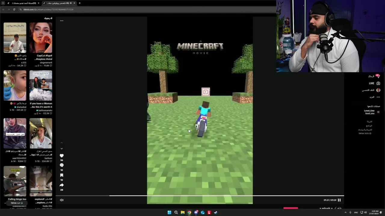Open site info icon beside URL
Image resolution: width=385 pixels, height=216 pixels.
coord(21,10)
